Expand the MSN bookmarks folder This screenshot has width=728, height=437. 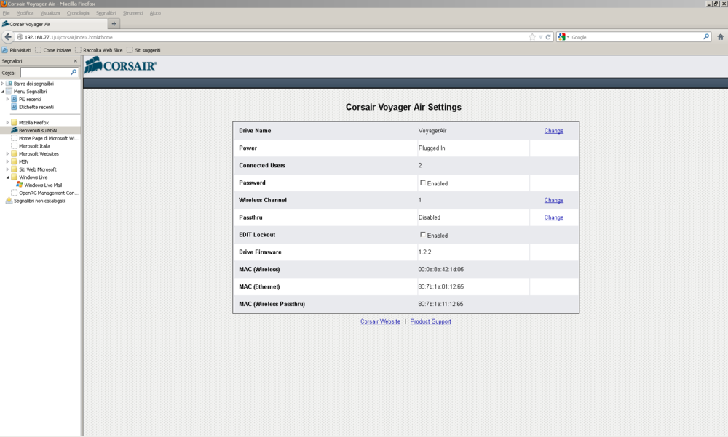tap(7, 161)
